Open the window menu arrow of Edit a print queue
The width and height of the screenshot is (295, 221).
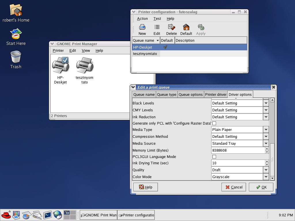tap(133, 87)
